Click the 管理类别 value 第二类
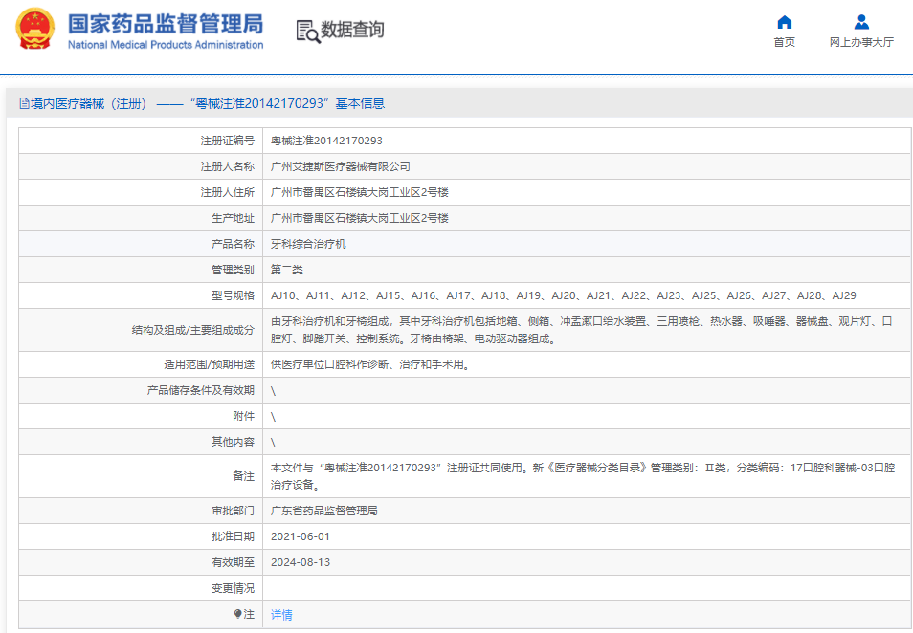The width and height of the screenshot is (913, 633). coord(287,270)
